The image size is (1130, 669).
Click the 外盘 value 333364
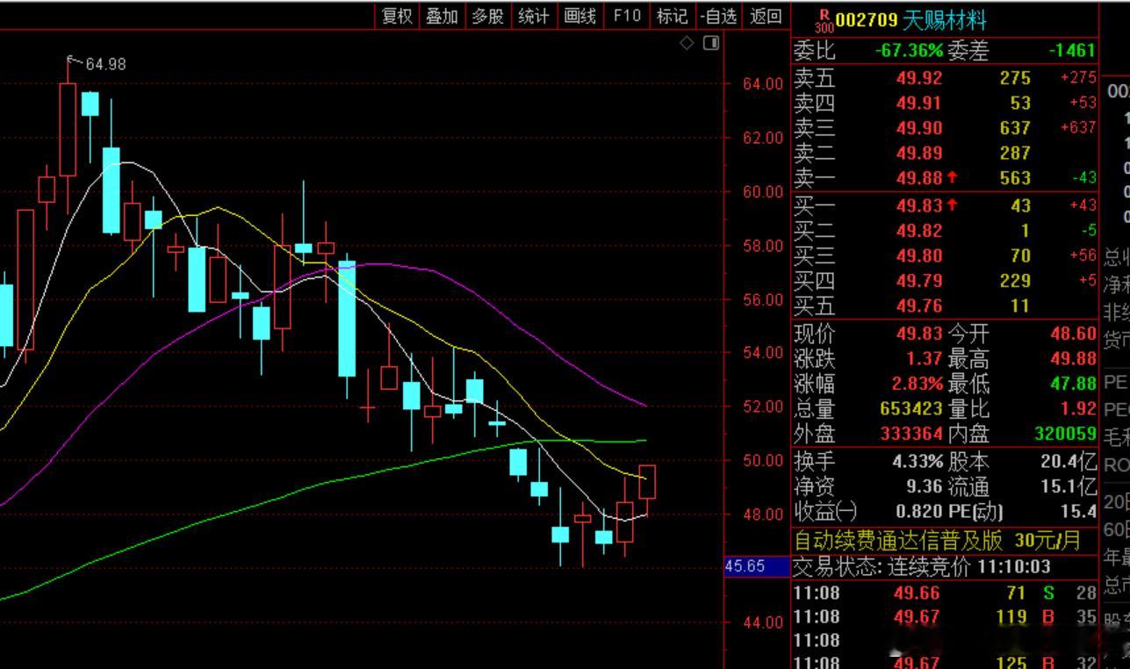pyautogui.click(x=910, y=434)
